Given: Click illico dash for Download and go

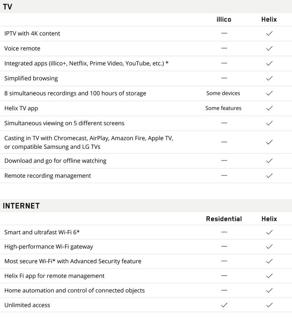Looking at the screenshot, I should pos(224,161).
